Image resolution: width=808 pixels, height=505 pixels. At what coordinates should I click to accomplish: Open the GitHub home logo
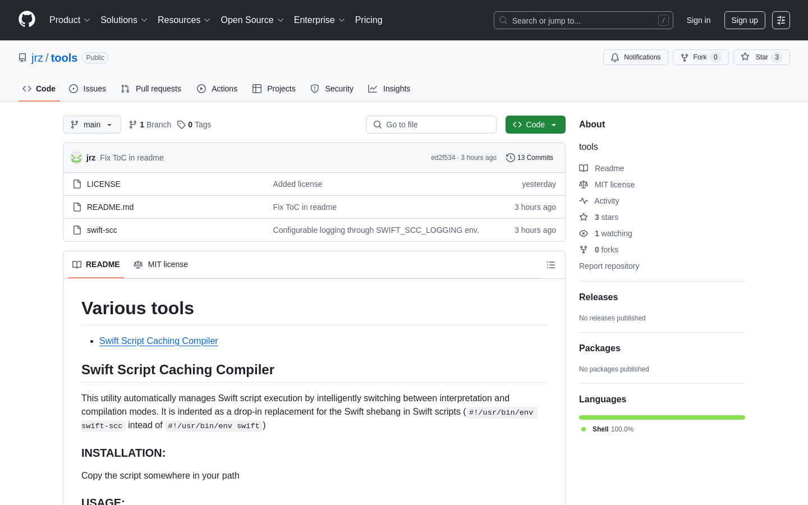[x=27, y=20]
